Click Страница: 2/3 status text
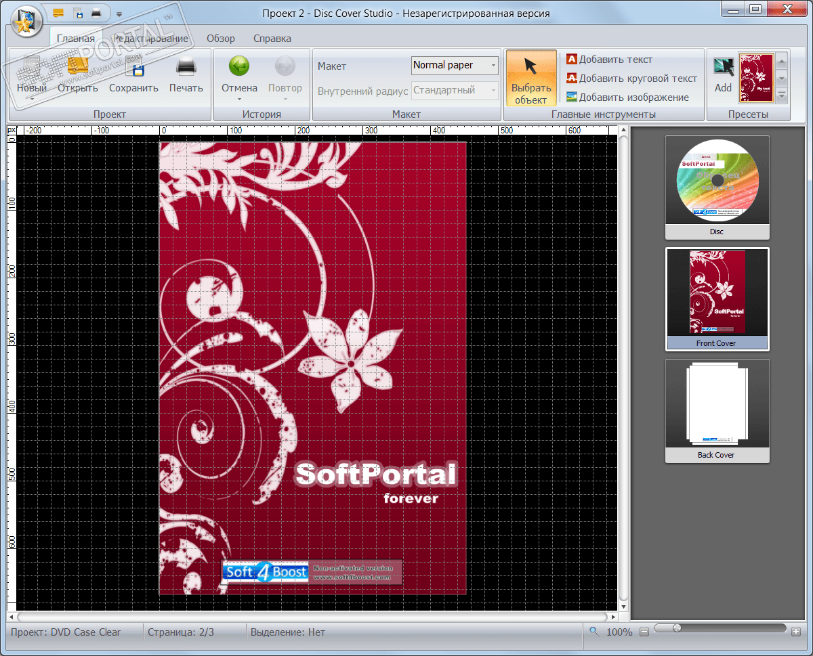This screenshot has height=656, width=813. click(180, 632)
